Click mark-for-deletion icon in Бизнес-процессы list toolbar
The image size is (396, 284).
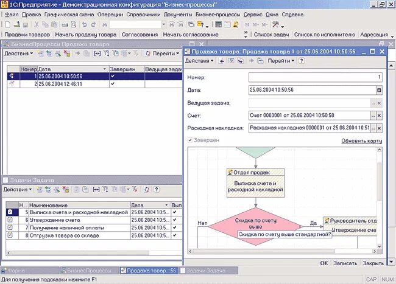pyautogui.click(x=67, y=53)
